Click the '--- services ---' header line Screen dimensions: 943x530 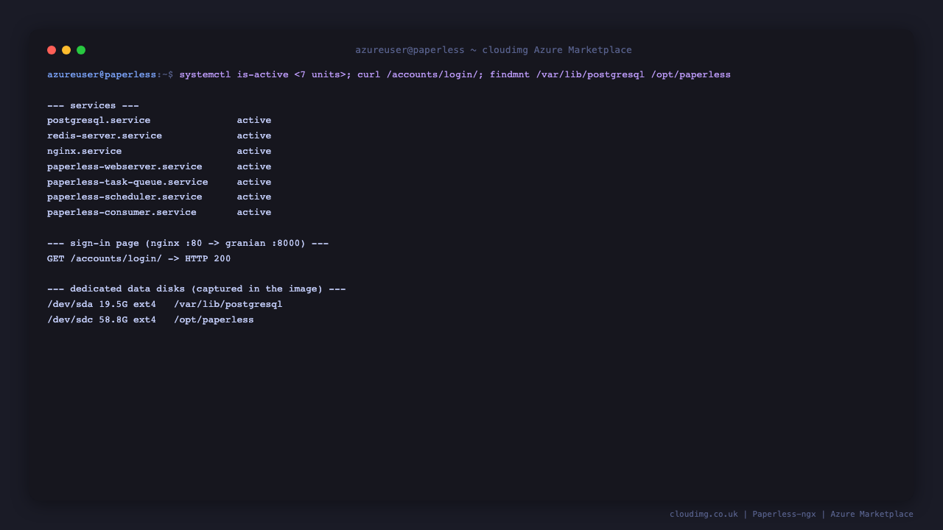click(x=93, y=105)
